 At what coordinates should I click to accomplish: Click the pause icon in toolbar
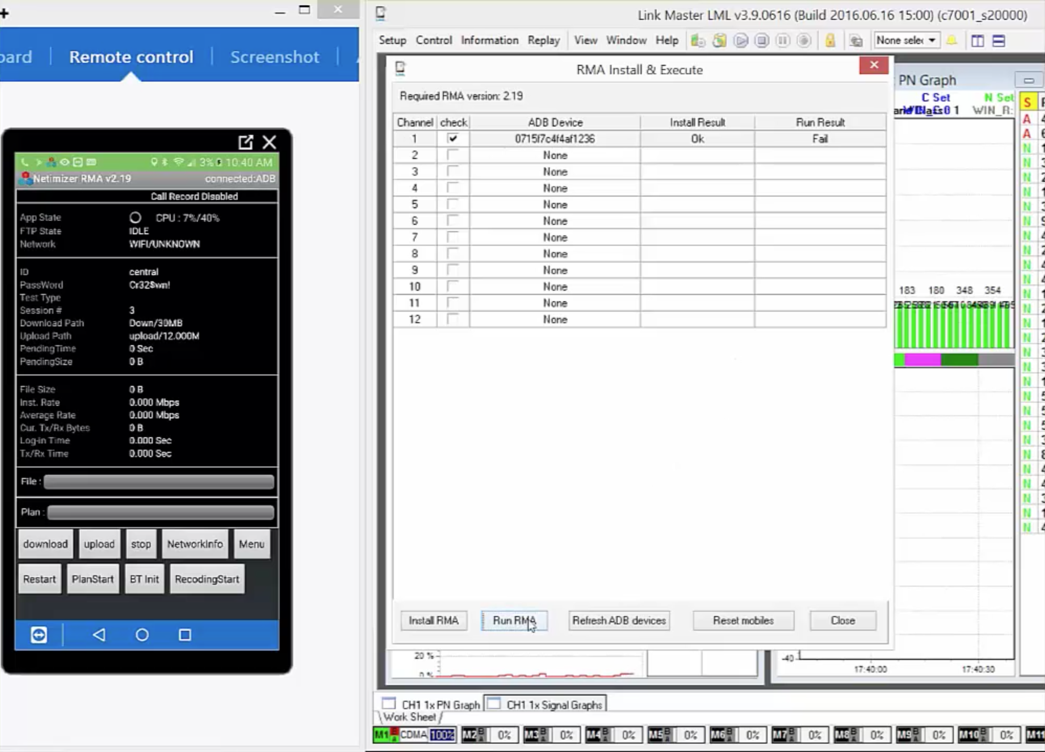tap(783, 41)
